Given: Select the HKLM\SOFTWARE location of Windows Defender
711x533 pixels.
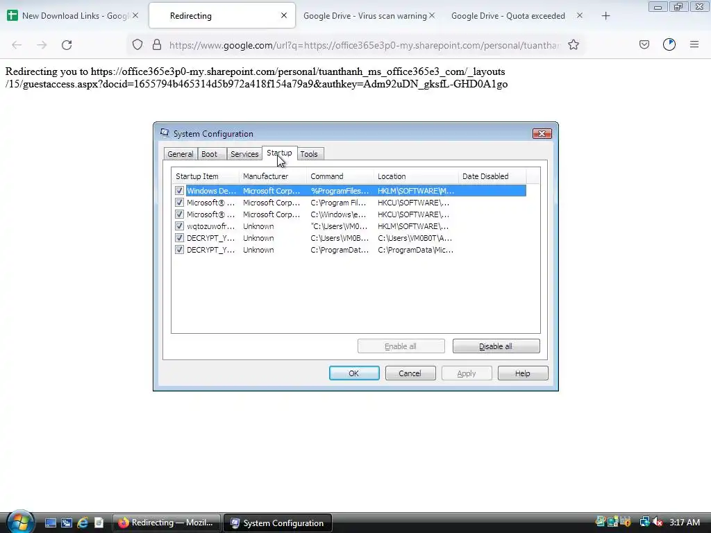Looking at the screenshot, I should [415, 191].
